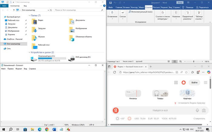The height and width of the screenshot is (132, 212).
Task: Click Yandex image search camera icon
Action: (x=204, y=111)
